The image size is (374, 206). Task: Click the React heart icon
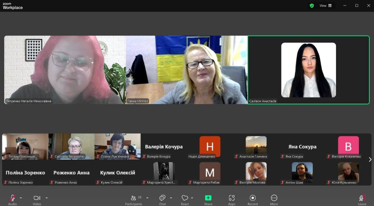185,198
